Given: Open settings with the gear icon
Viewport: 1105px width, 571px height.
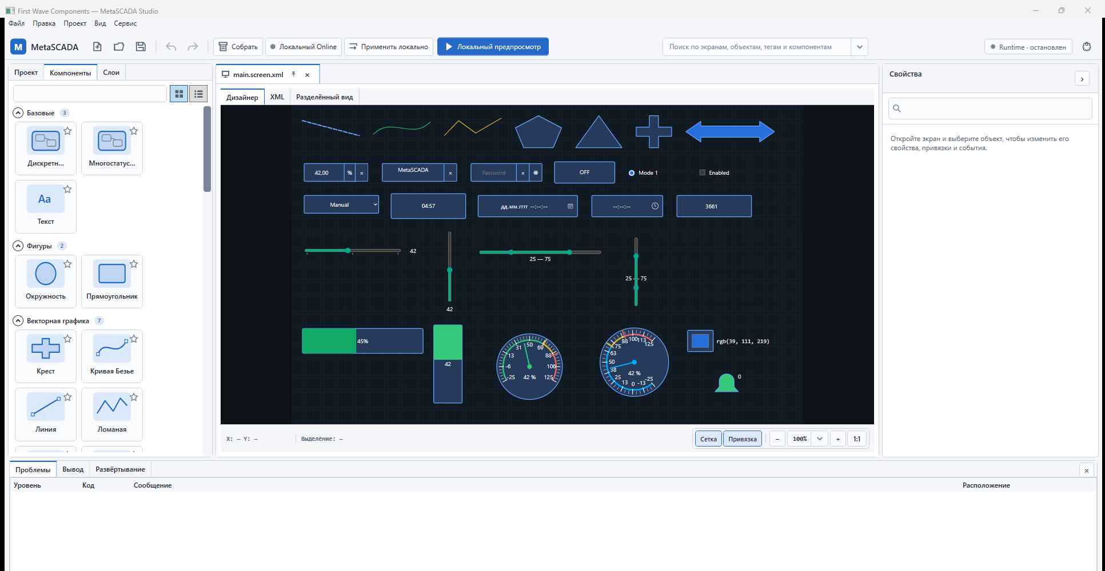Looking at the screenshot, I should pyautogui.click(x=1087, y=47).
